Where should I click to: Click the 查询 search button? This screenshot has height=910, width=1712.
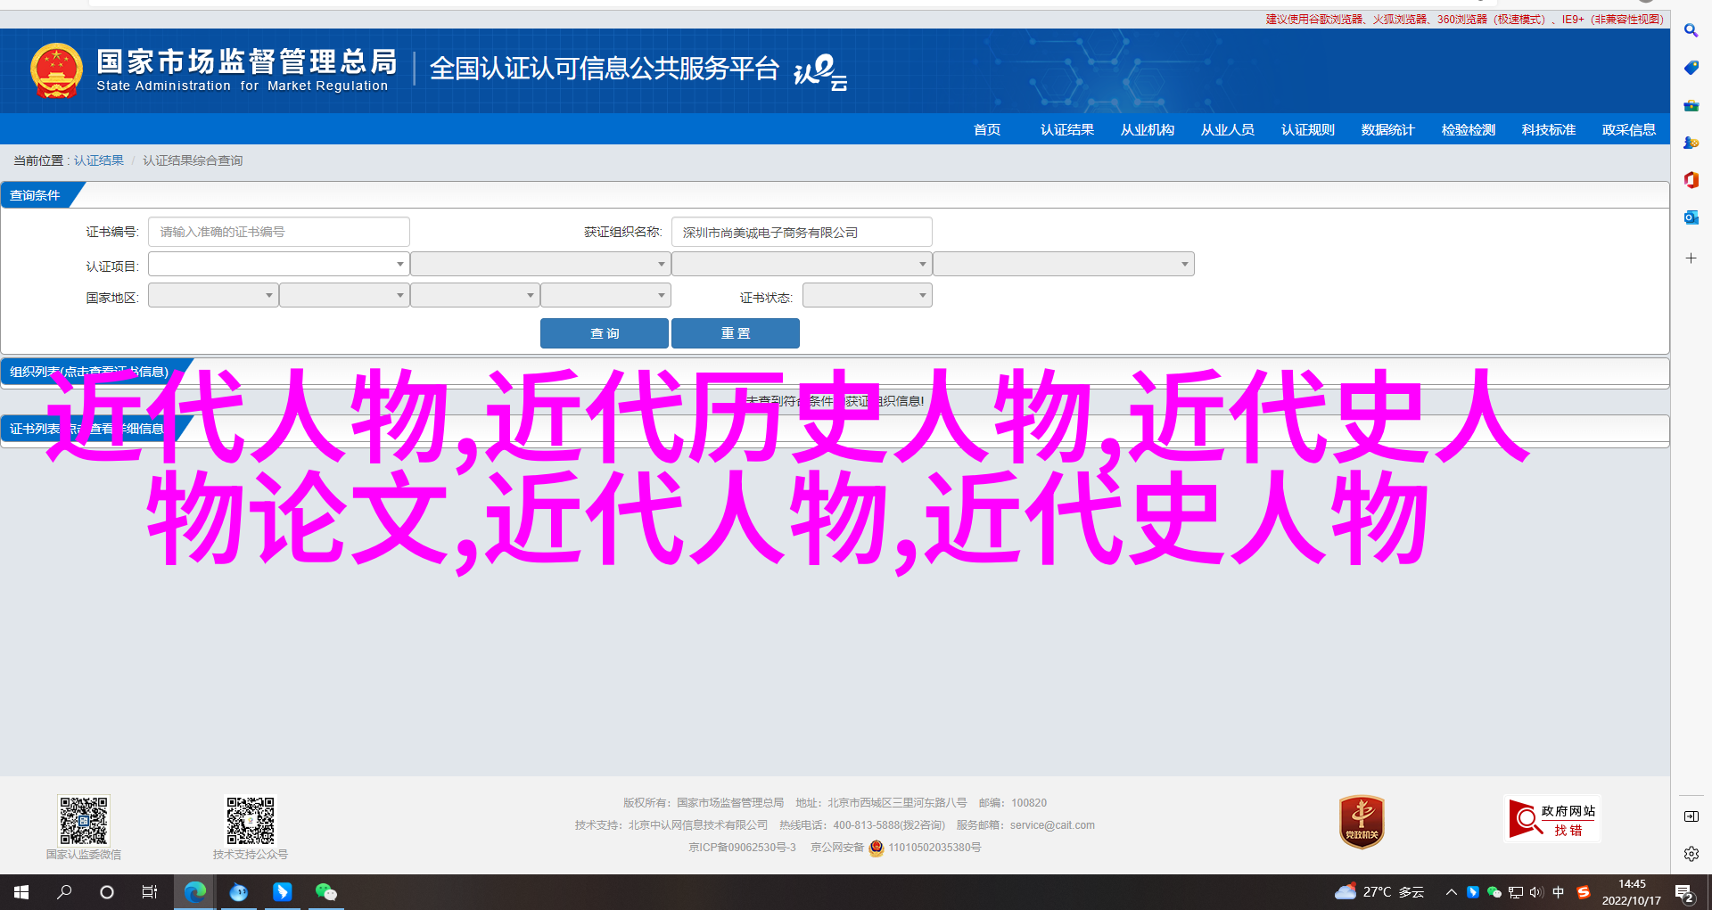(605, 333)
